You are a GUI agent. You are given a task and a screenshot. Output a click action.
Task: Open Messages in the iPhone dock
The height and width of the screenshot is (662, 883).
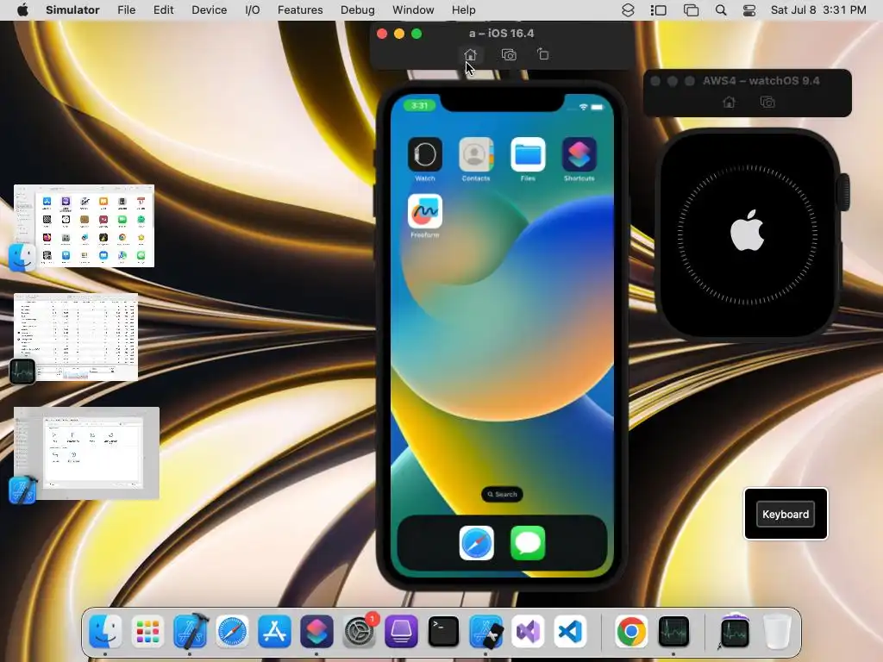pos(528,543)
